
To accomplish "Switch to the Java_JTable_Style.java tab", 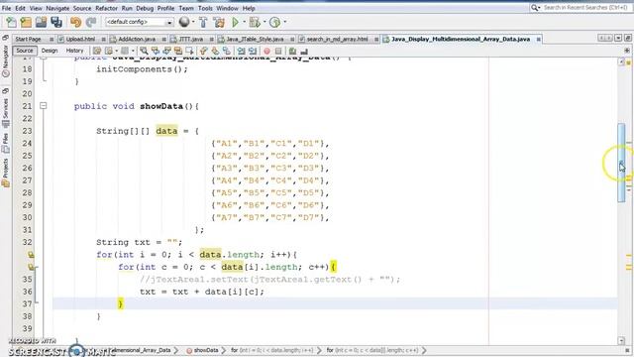I will click(x=255, y=40).
